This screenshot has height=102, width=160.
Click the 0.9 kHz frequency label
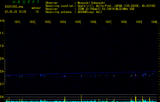point(2,59)
